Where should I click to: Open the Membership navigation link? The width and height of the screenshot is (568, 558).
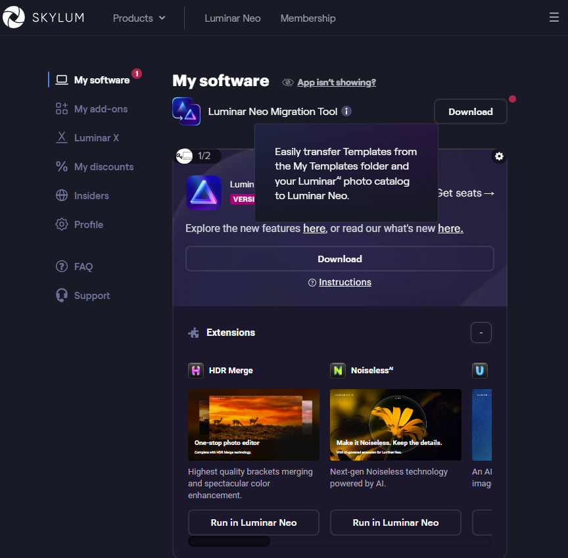tap(308, 18)
